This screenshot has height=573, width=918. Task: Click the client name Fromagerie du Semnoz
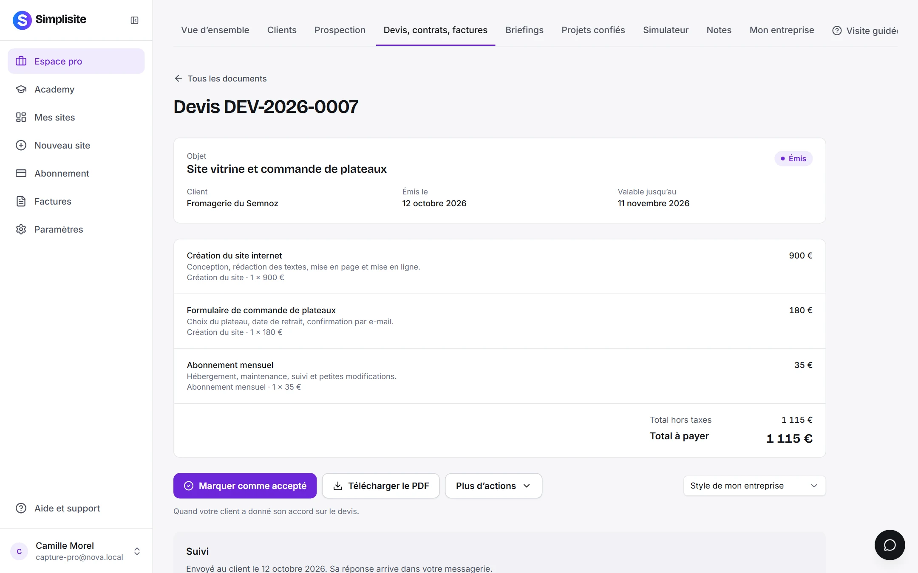pos(232,203)
